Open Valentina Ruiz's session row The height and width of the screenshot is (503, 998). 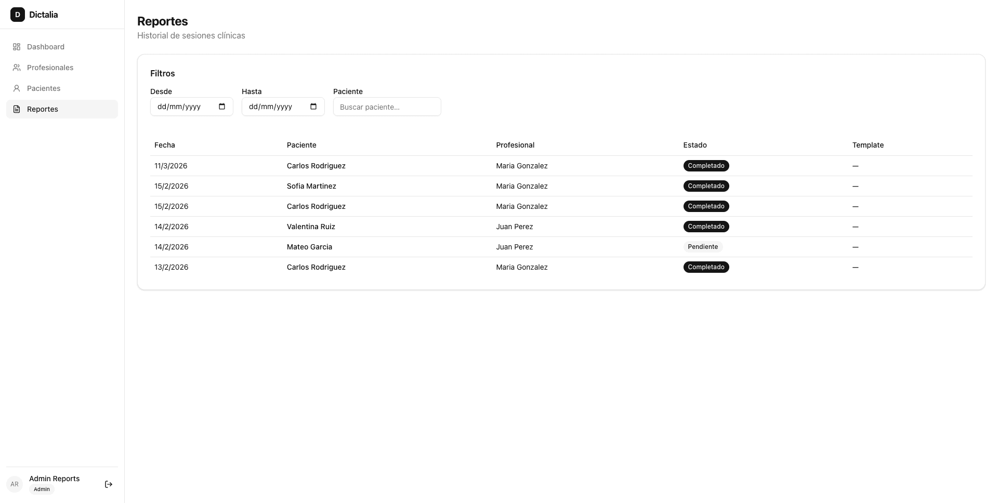click(311, 227)
